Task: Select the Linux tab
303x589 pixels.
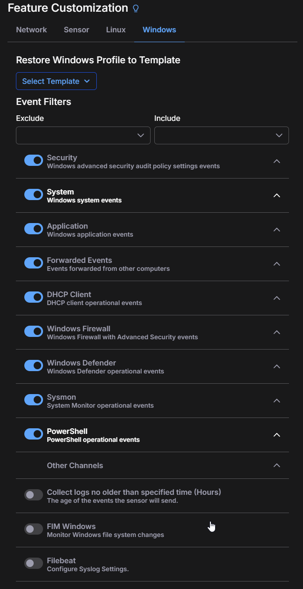Action: click(116, 30)
